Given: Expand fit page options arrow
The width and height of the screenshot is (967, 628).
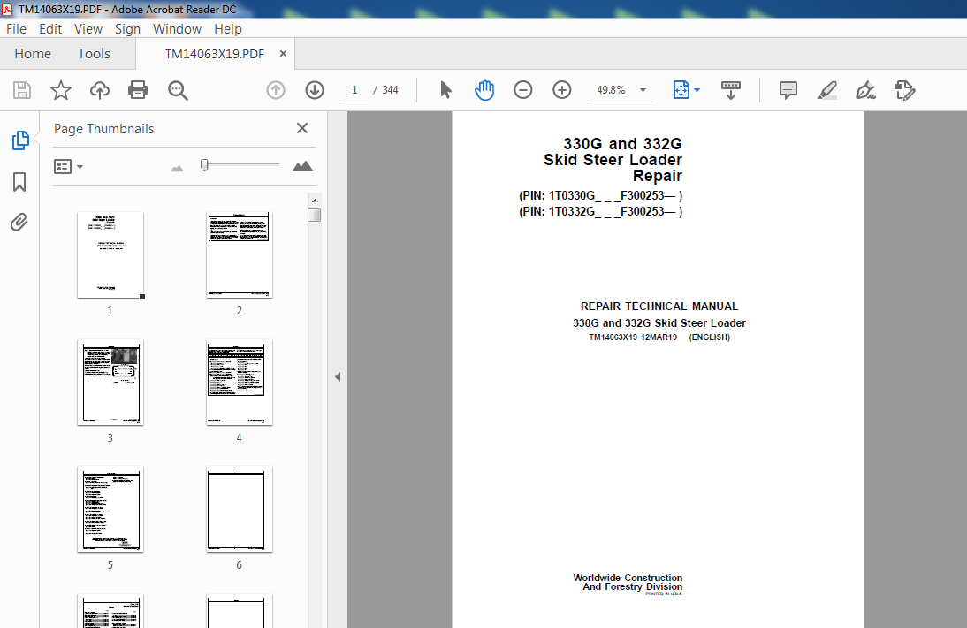Looking at the screenshot, I should (x=697, y=90).
